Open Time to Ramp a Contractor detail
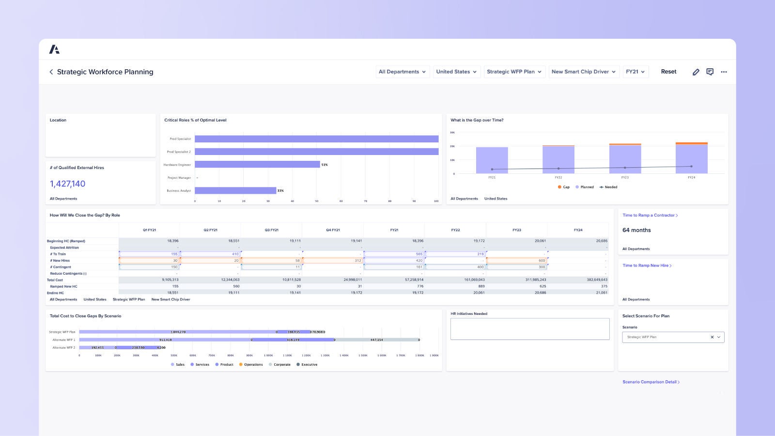The image size is (775, 436). (650, 215)
